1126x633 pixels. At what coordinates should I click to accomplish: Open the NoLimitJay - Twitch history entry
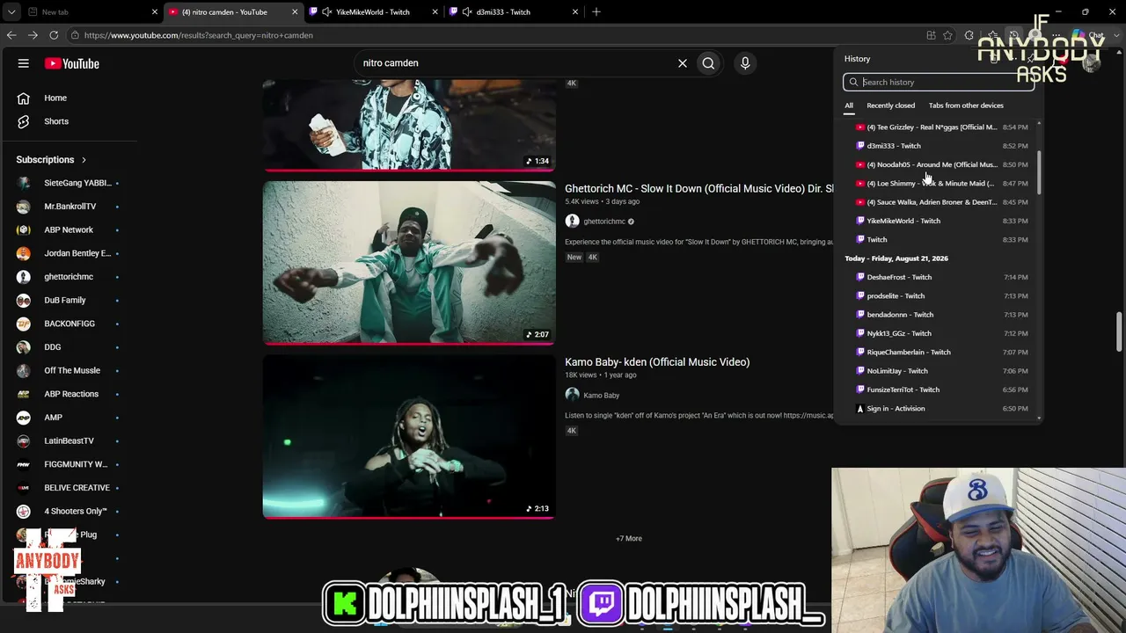point(942,371)
